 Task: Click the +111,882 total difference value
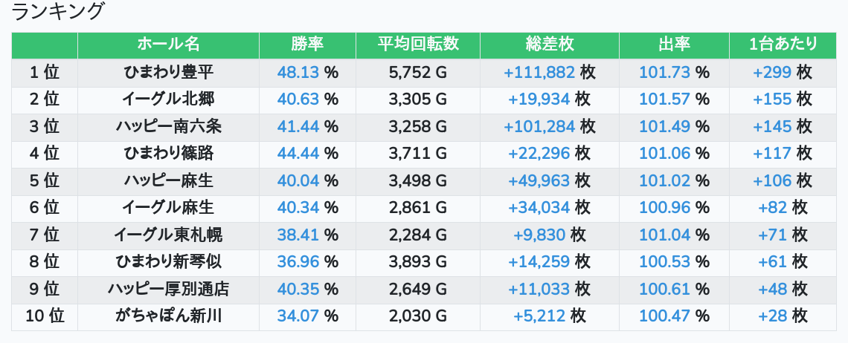pyautogui.click(x=539, y=72)
